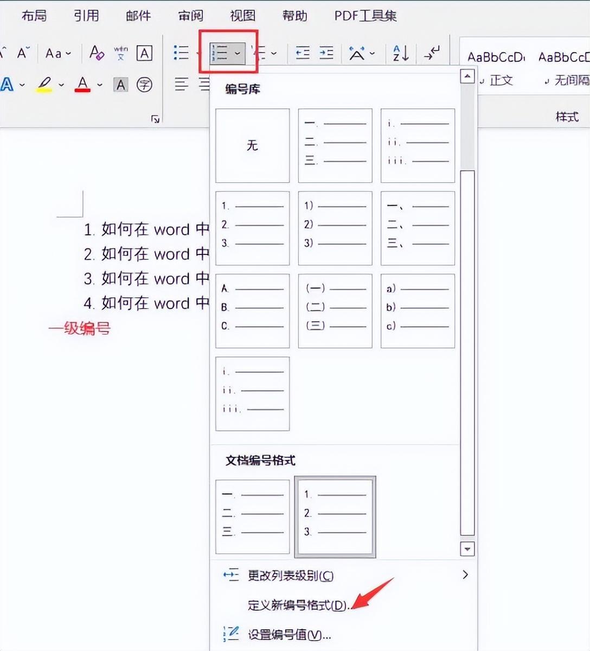The image size is (590, 651).
Task: Expand the Asian layout dropdown arrow
Action: pos(372,53)
